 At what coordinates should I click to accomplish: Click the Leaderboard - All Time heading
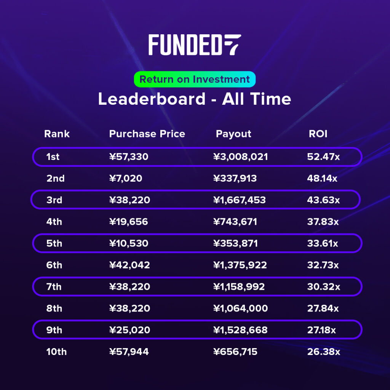click(195, 99)
